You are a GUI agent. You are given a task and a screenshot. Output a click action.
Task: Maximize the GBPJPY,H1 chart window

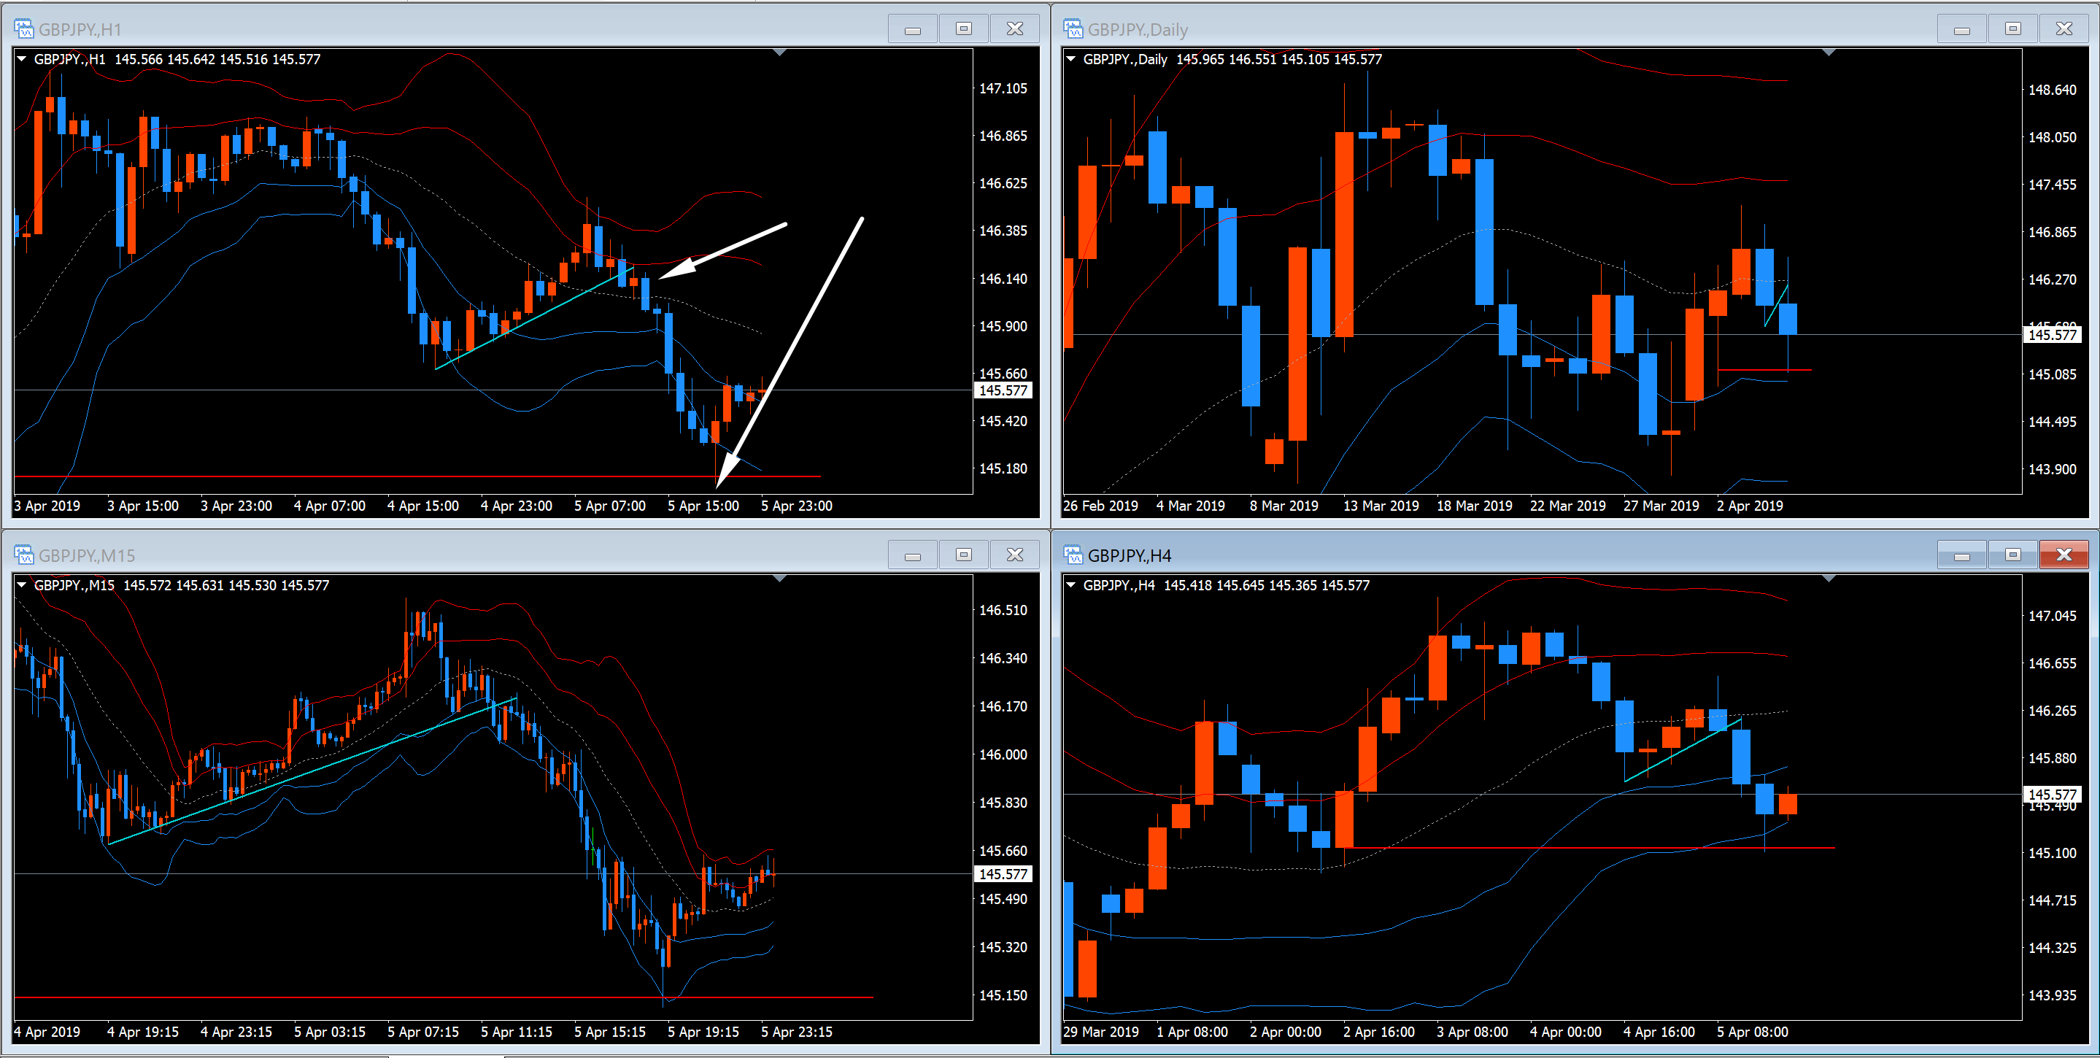coord(964,29)
